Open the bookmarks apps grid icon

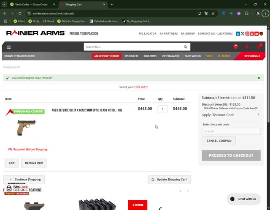coord(5,21)
